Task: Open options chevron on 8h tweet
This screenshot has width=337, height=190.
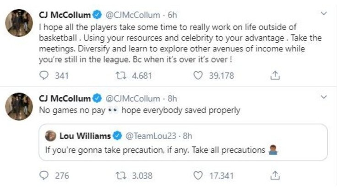Action: 324,97
